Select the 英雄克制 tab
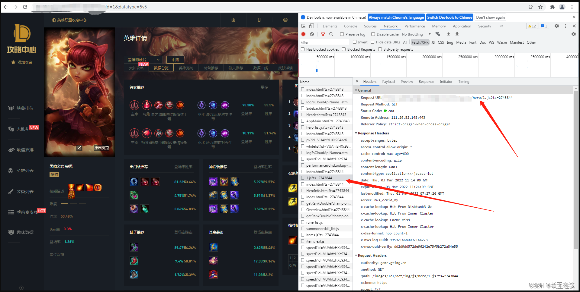 point(186,68)
